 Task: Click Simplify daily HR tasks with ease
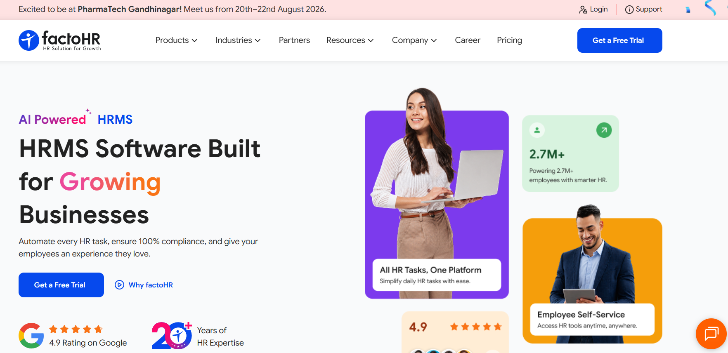click(x=425, y=281)
